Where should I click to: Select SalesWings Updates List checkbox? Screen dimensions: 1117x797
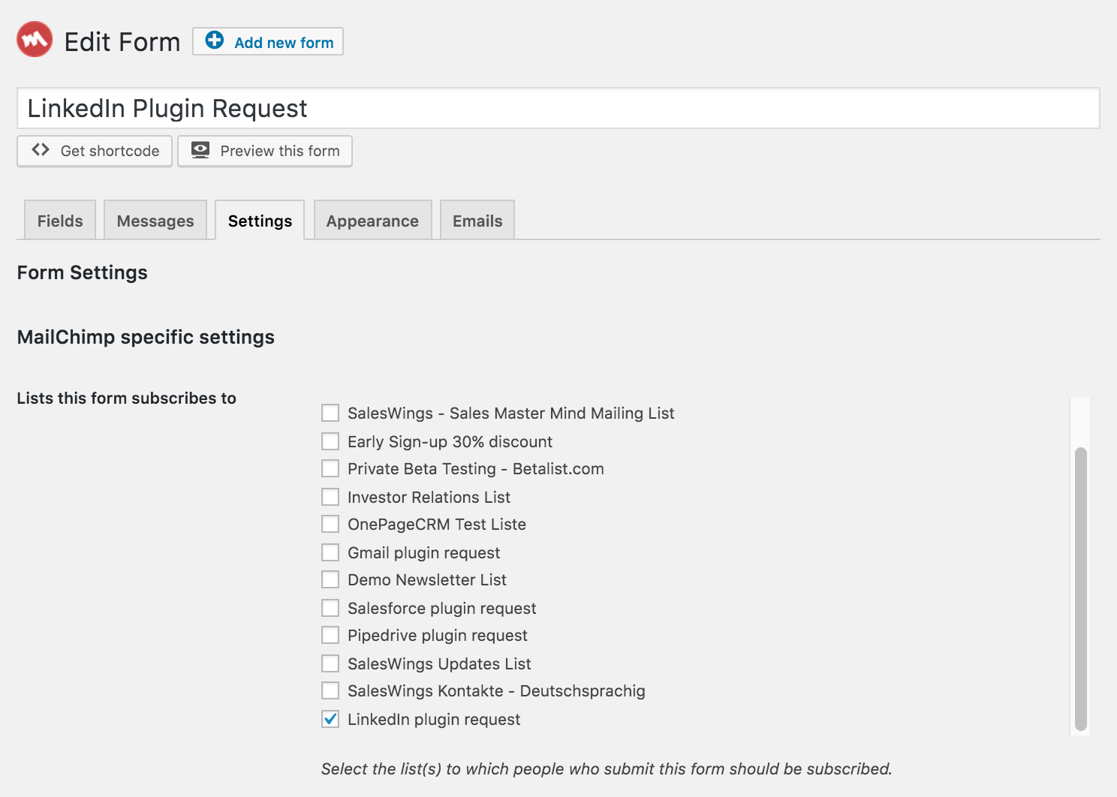point(330,663)
